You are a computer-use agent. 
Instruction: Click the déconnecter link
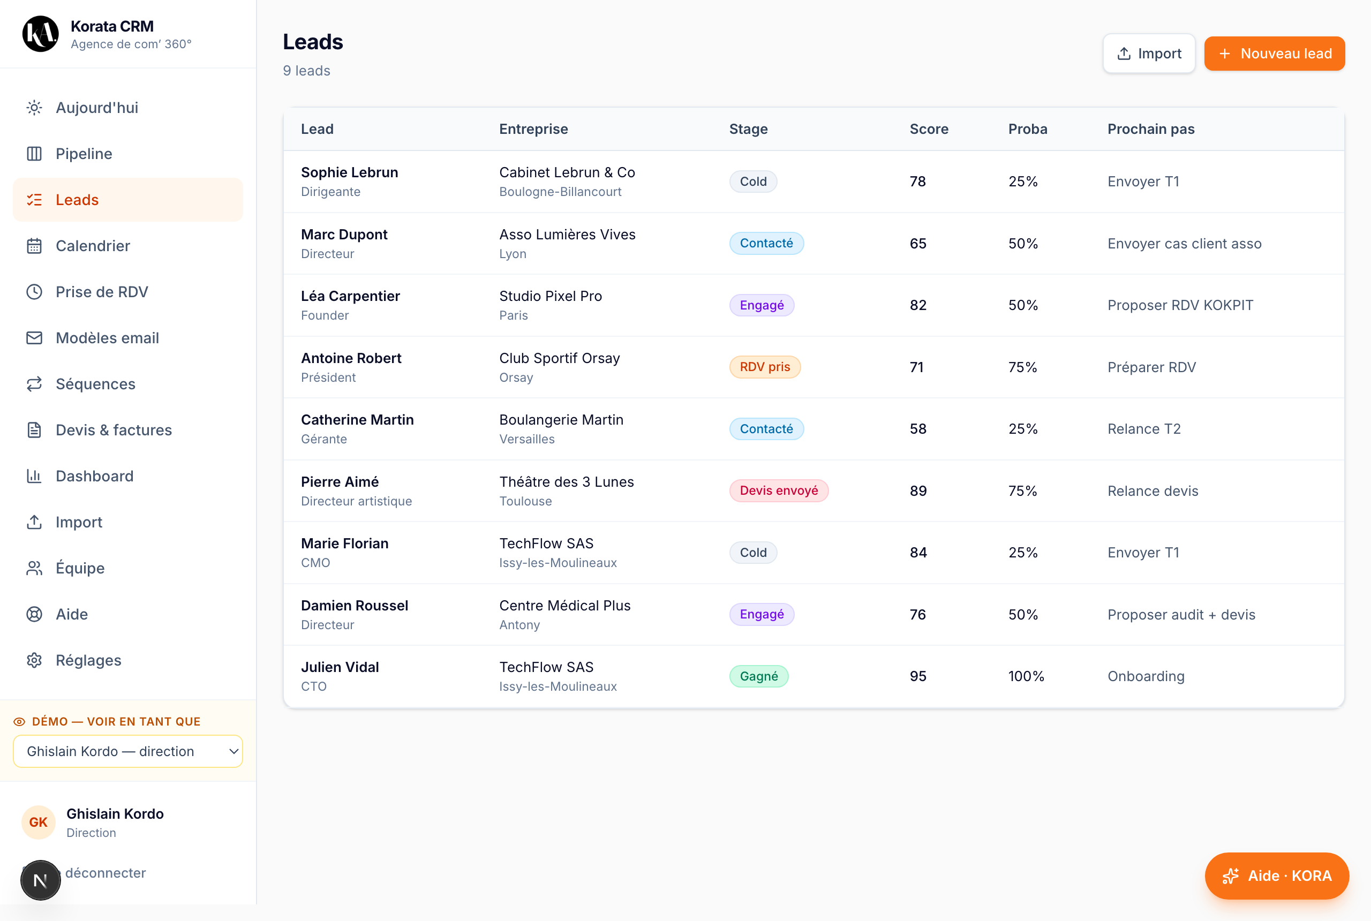click(x=106, y=872)
